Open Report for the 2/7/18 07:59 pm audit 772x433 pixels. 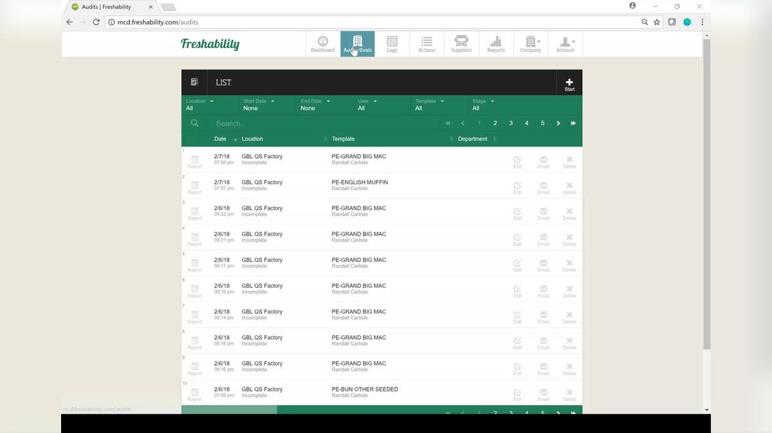click(x=195, y=161)
